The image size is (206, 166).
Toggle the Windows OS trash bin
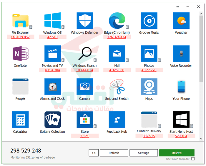pos(63,27)
